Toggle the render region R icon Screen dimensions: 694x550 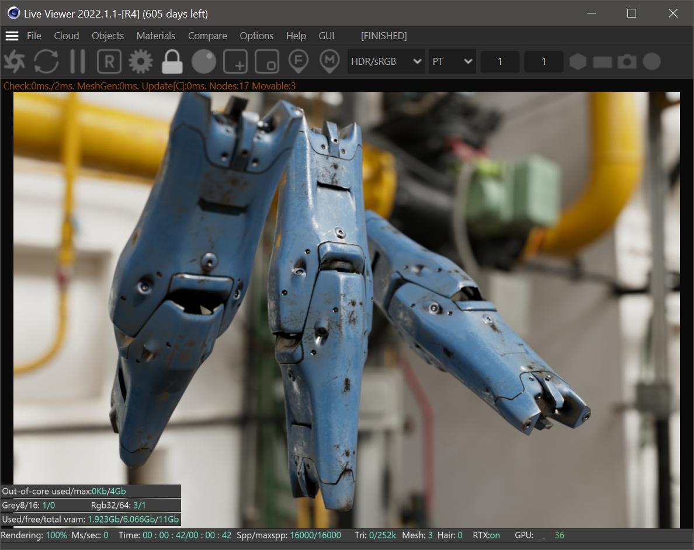coord(109,61)
